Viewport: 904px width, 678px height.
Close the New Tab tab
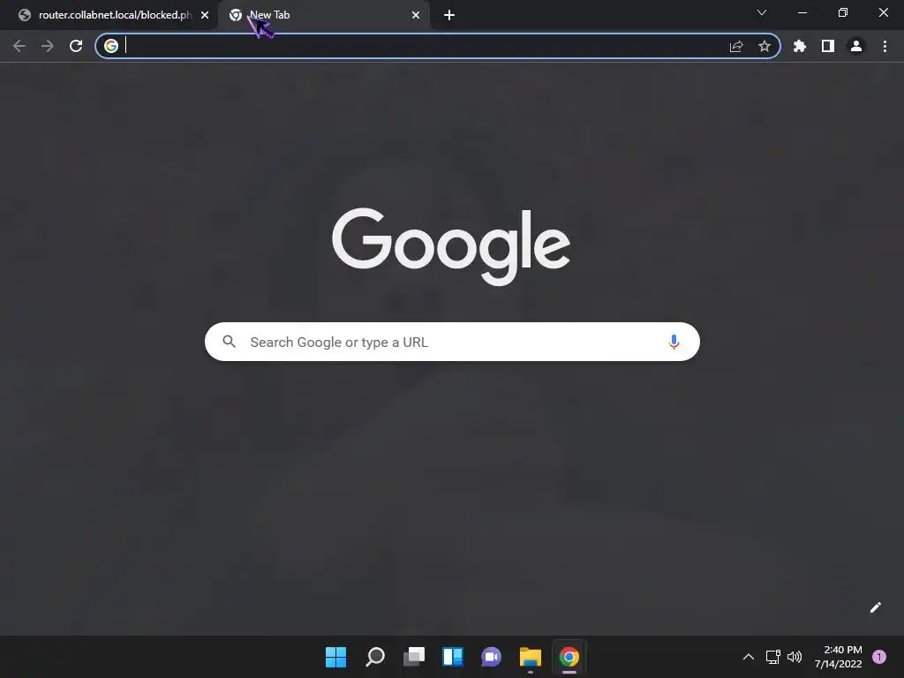pyautogui.click(x=416, y=15)
